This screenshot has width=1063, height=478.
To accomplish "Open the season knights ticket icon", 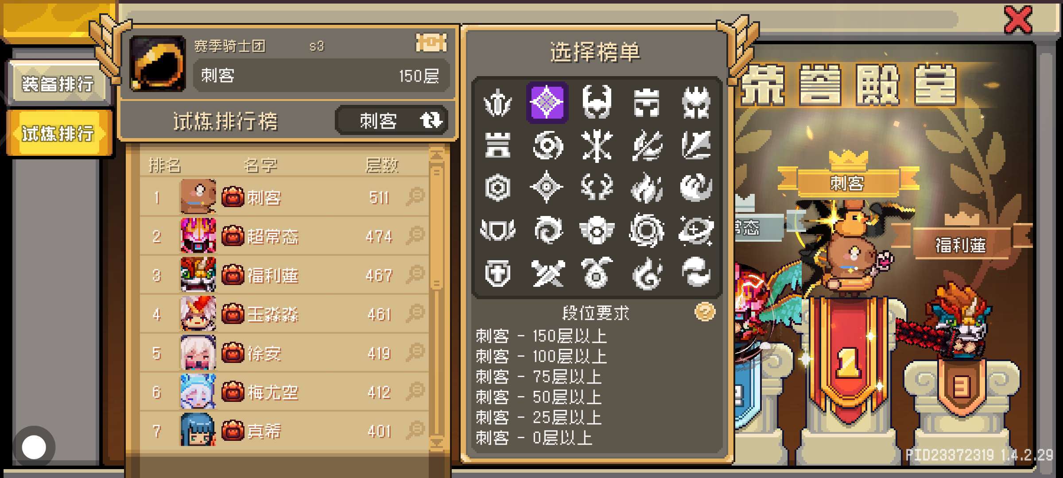I will (x=431, y=43).
